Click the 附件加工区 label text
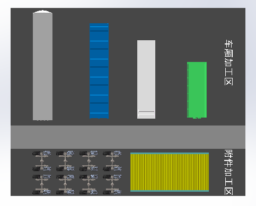 pos(228,172)
